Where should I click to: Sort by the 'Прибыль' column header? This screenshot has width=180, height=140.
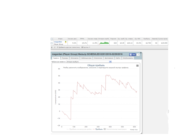tap(147, 39)
